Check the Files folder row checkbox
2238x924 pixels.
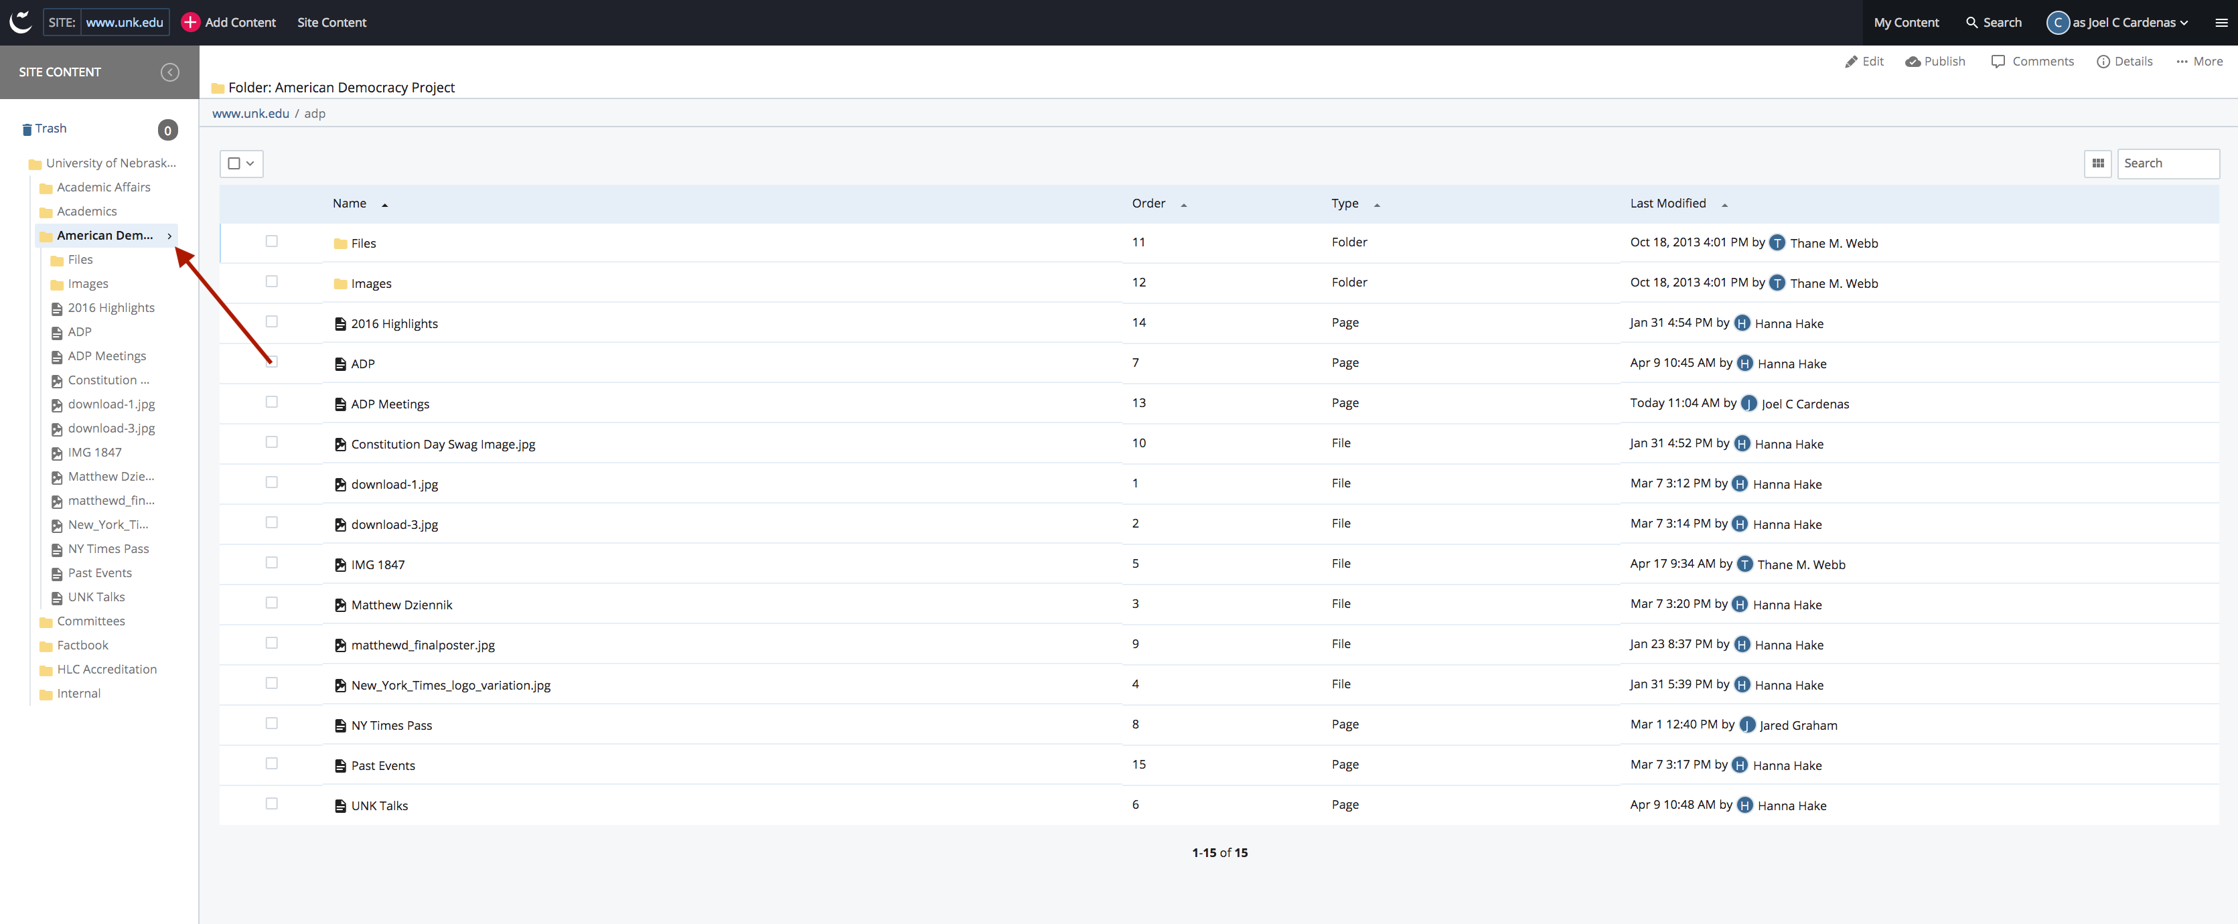(272, 242)
